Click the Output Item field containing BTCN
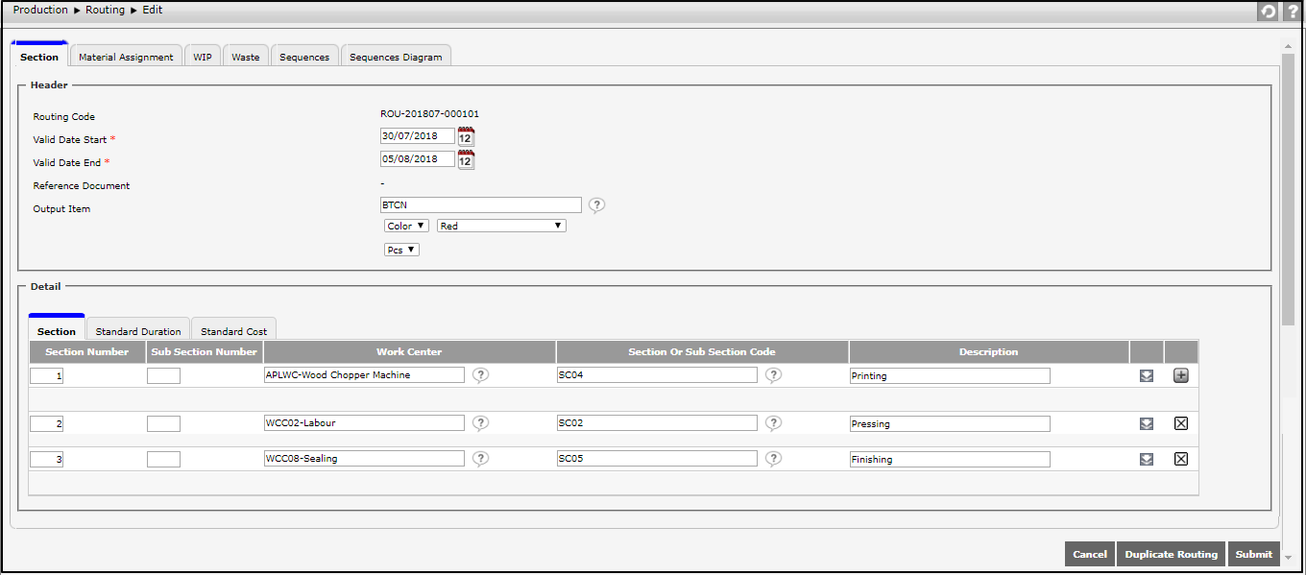The width and height of the screenshot is (1306, 575). point(481,204)
